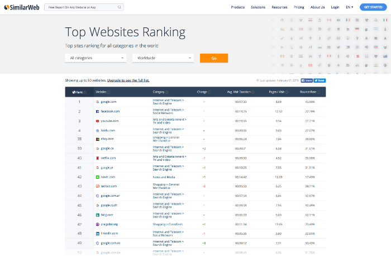The image size is (391, 256).
Task: Open the EN language dropdown
Action: click(349, 7)
